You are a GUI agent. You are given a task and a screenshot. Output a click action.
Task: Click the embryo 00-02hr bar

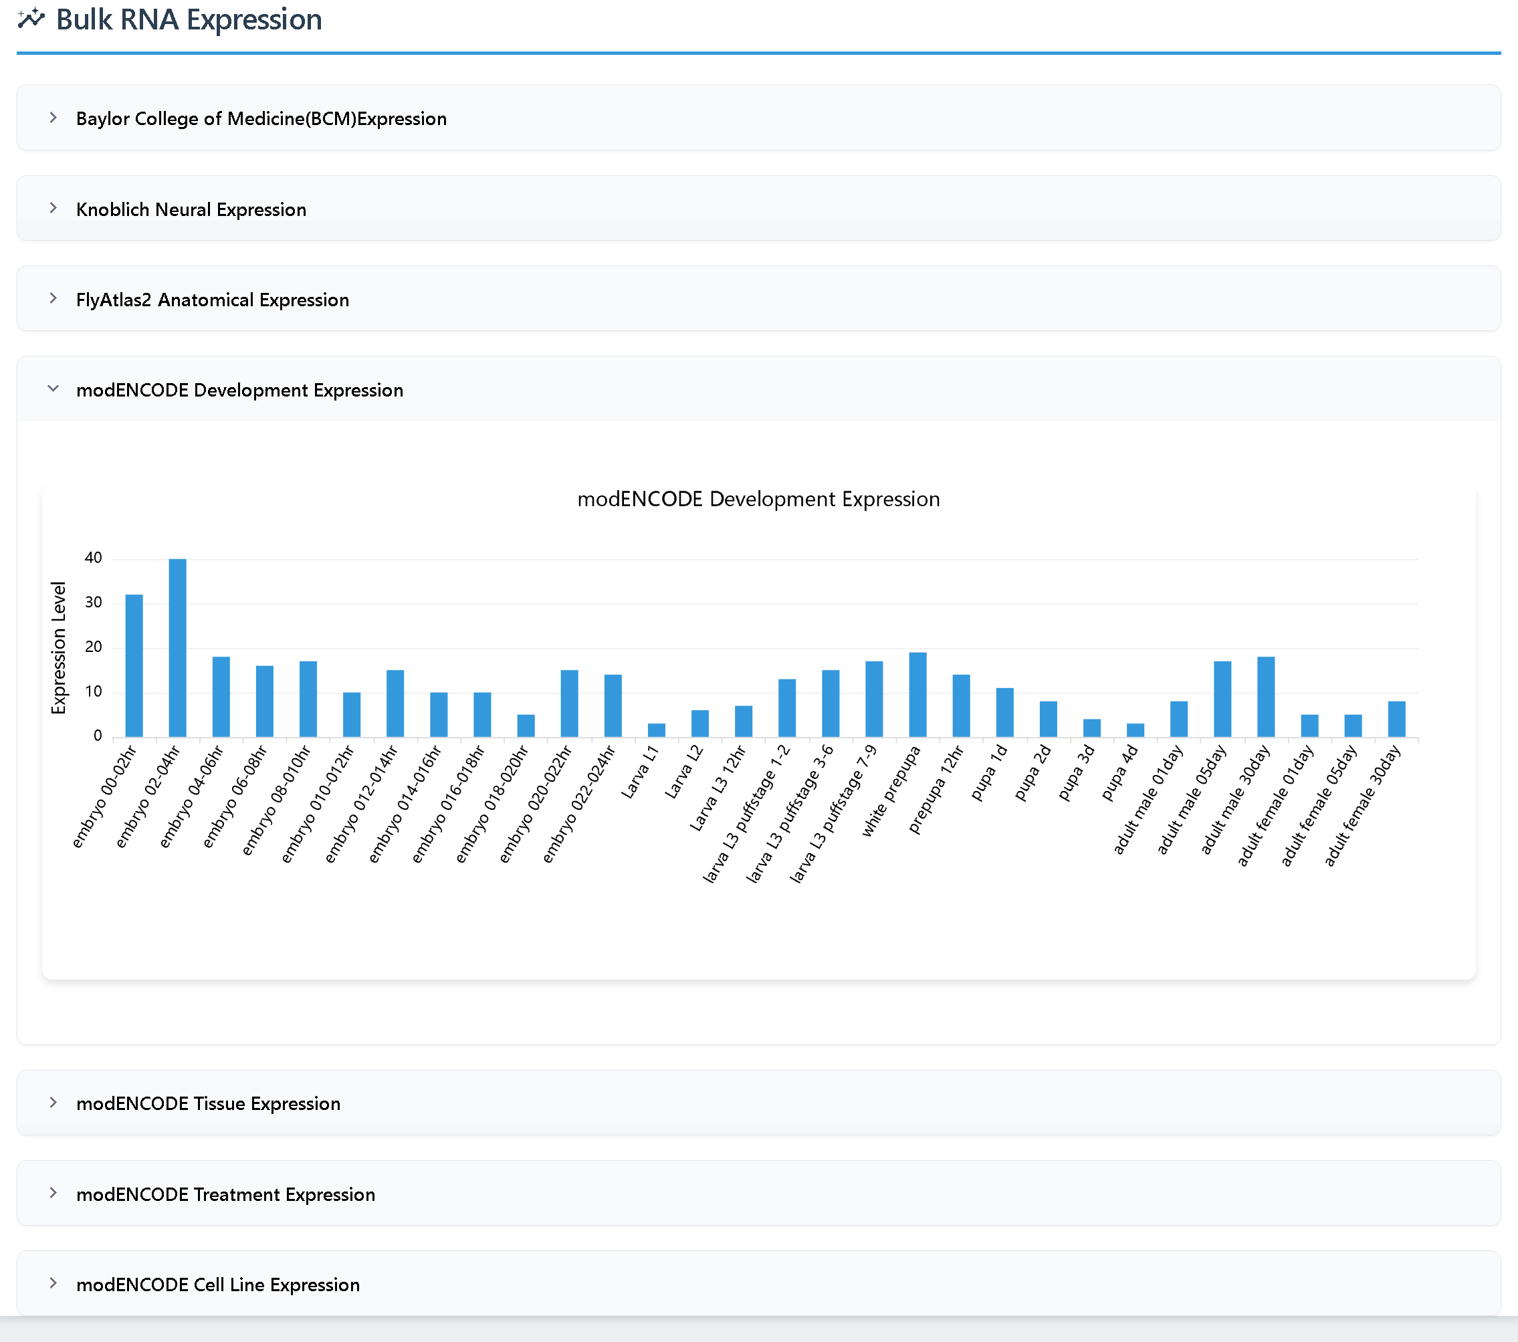pyautogui.click(x=134, y=665)
